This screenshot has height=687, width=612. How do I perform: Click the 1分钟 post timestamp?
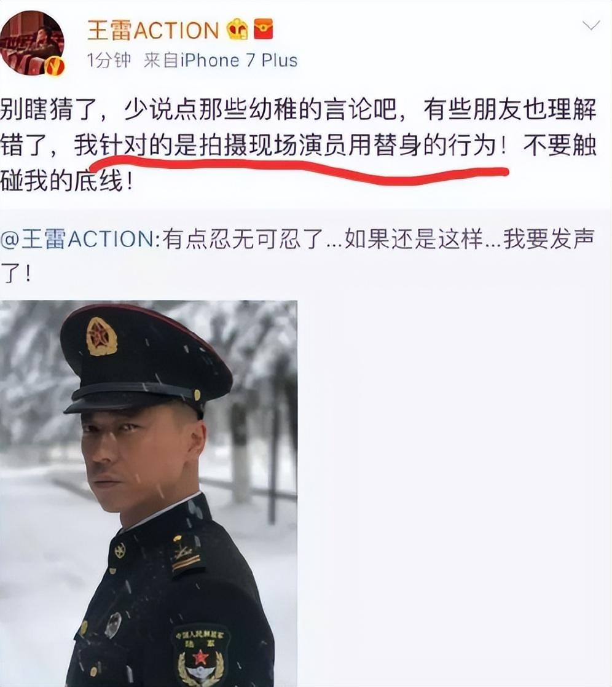pyautogui.click(x=109, y=60)
